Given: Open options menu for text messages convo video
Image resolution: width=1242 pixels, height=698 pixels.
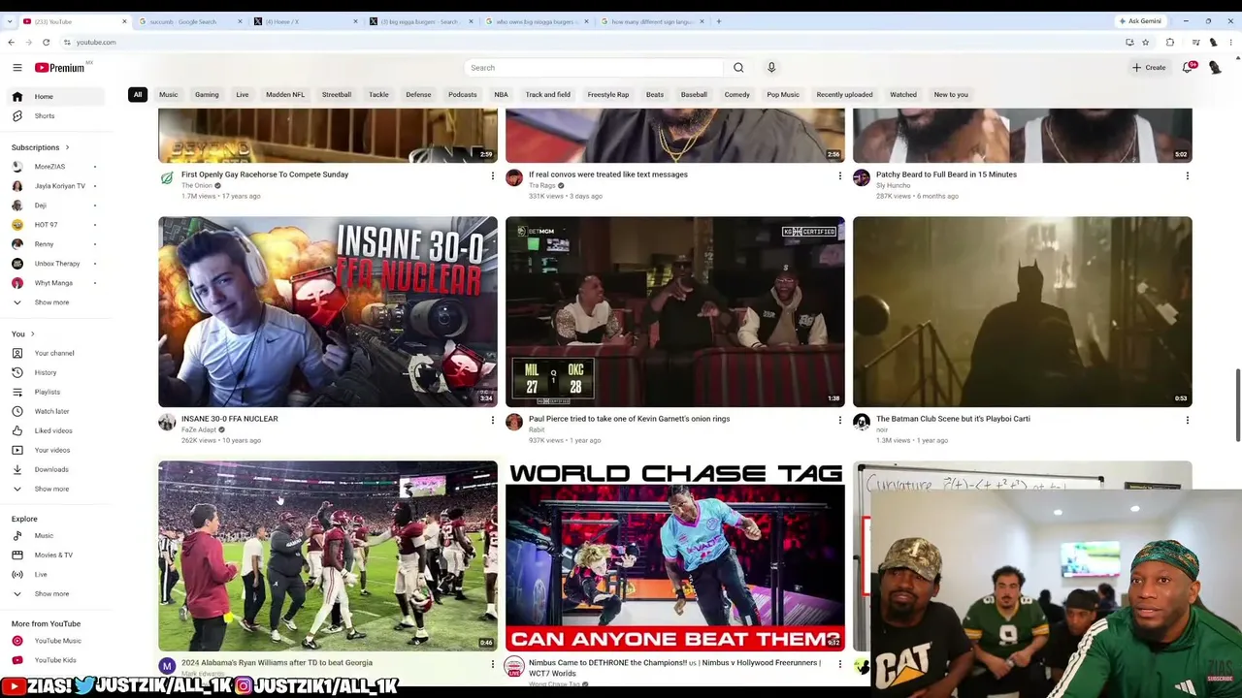Looking at the screenshot, I should 839,175.
